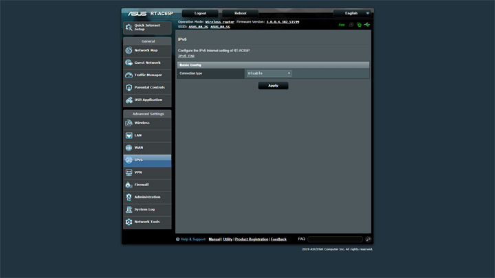Viewport: 495px width, 278px height.
Task: Click the Wireless signal icon
Action: [x=129, y=123]
